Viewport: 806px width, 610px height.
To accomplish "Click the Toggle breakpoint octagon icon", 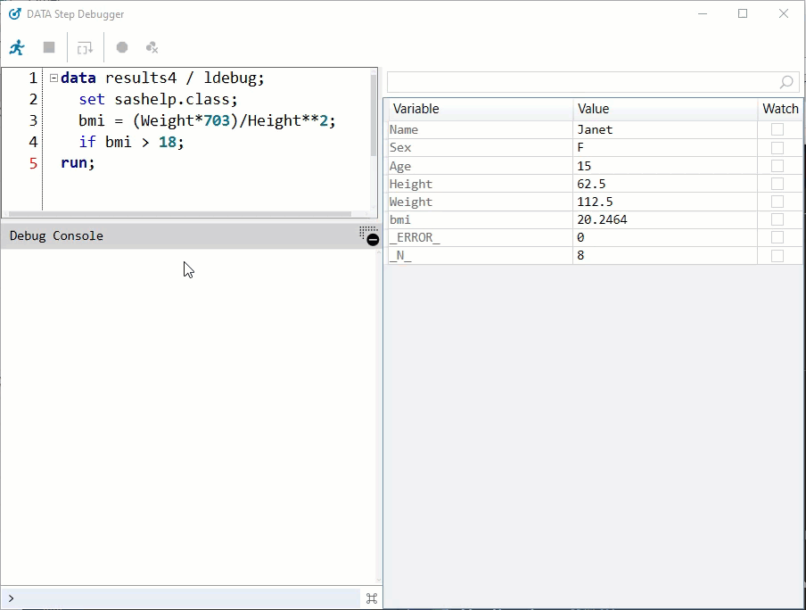I will point(121,46).
